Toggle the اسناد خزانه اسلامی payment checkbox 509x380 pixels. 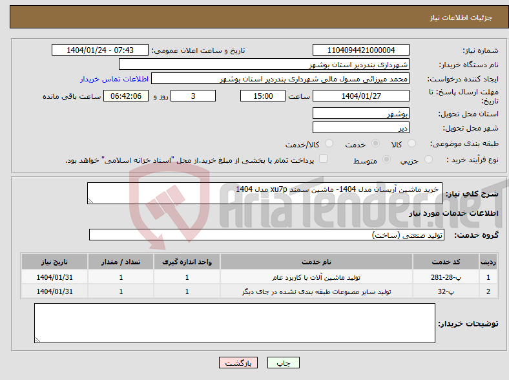324,159
